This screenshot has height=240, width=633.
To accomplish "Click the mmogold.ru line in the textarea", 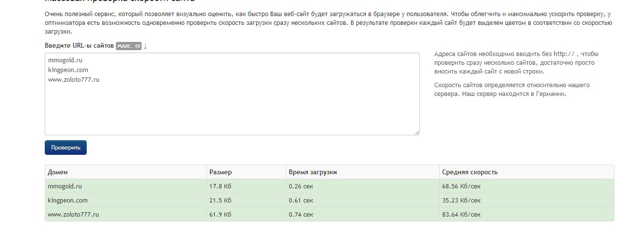I will [x=65, y=60].
